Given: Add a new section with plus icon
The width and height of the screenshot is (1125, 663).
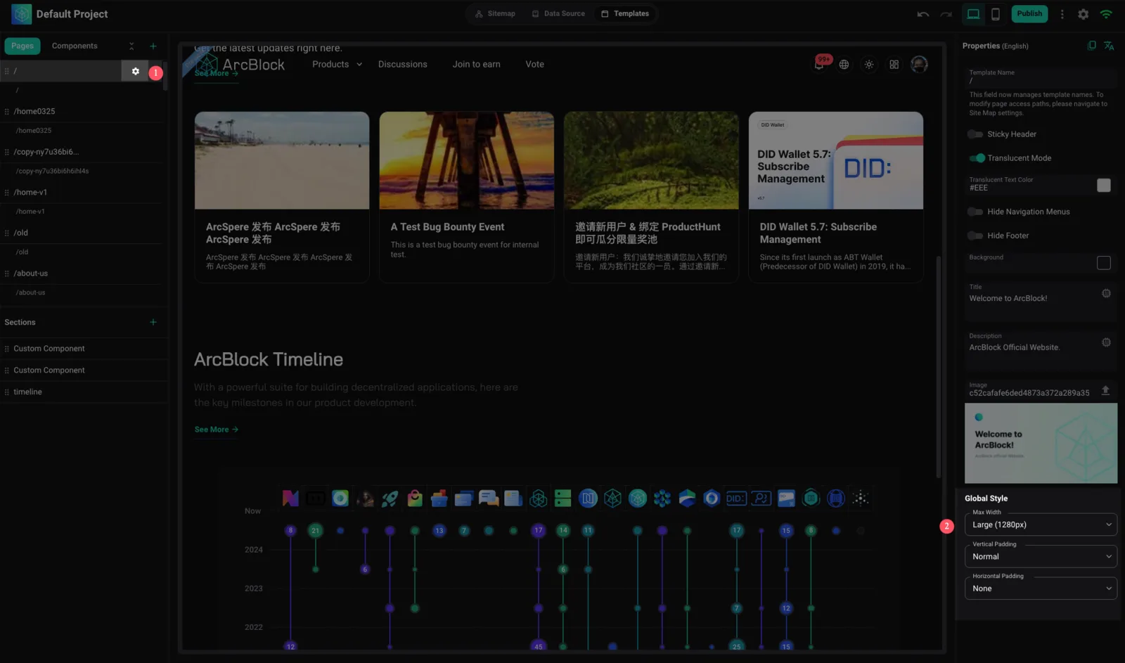Looking at the screenshot, I should 153,322.
